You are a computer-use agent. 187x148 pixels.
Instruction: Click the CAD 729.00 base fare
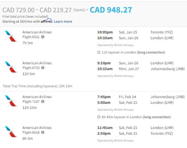coord(18,10)
